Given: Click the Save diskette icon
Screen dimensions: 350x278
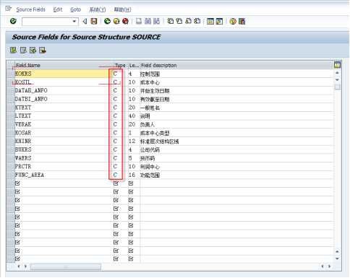Looking at the screenshot, I should pos(94,21).
